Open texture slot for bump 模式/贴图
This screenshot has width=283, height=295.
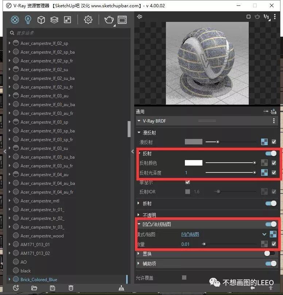point(273,234)
